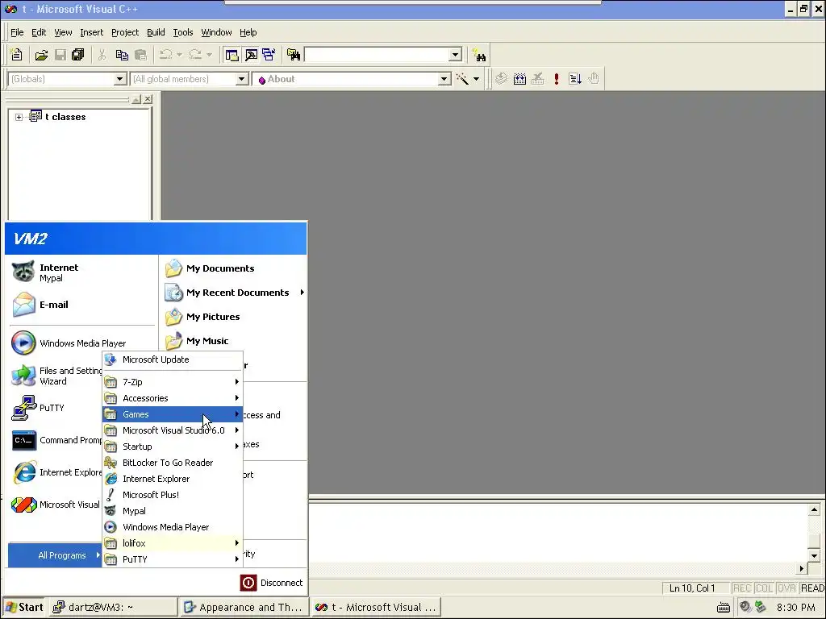Open My Recent Documents from Start menu
826x619 pixels.
(234, 293)
